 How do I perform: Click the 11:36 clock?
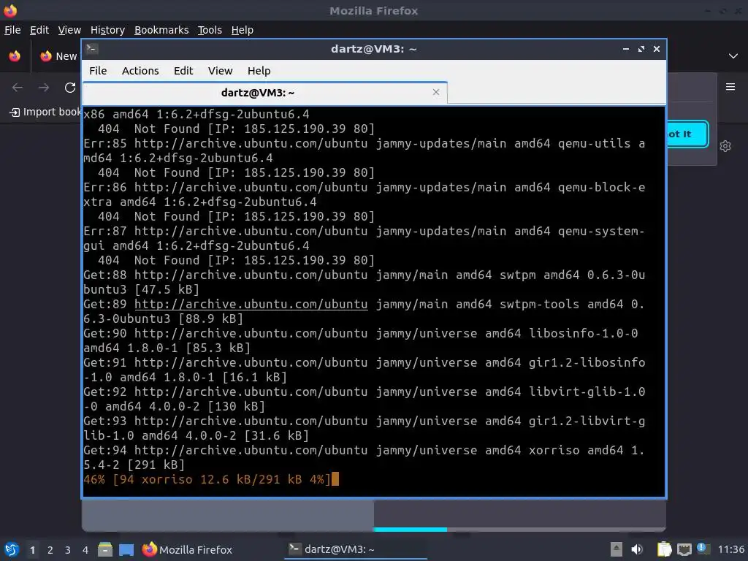pyautogui.click(x=730, y=549)
